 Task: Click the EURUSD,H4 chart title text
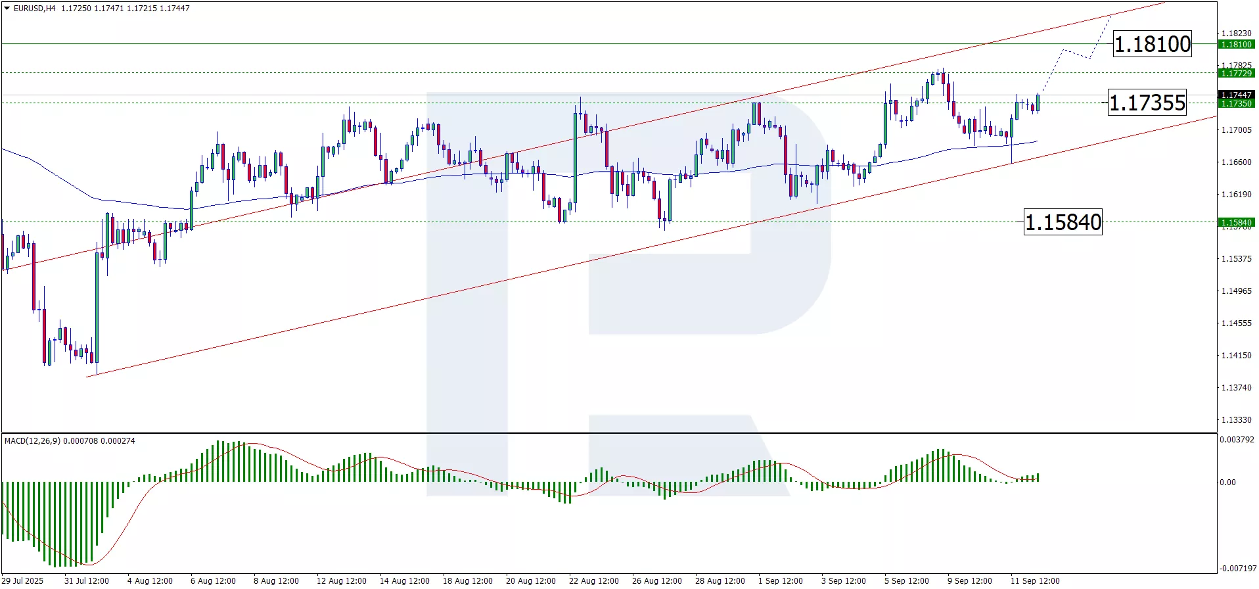click(x=35, y=9)
